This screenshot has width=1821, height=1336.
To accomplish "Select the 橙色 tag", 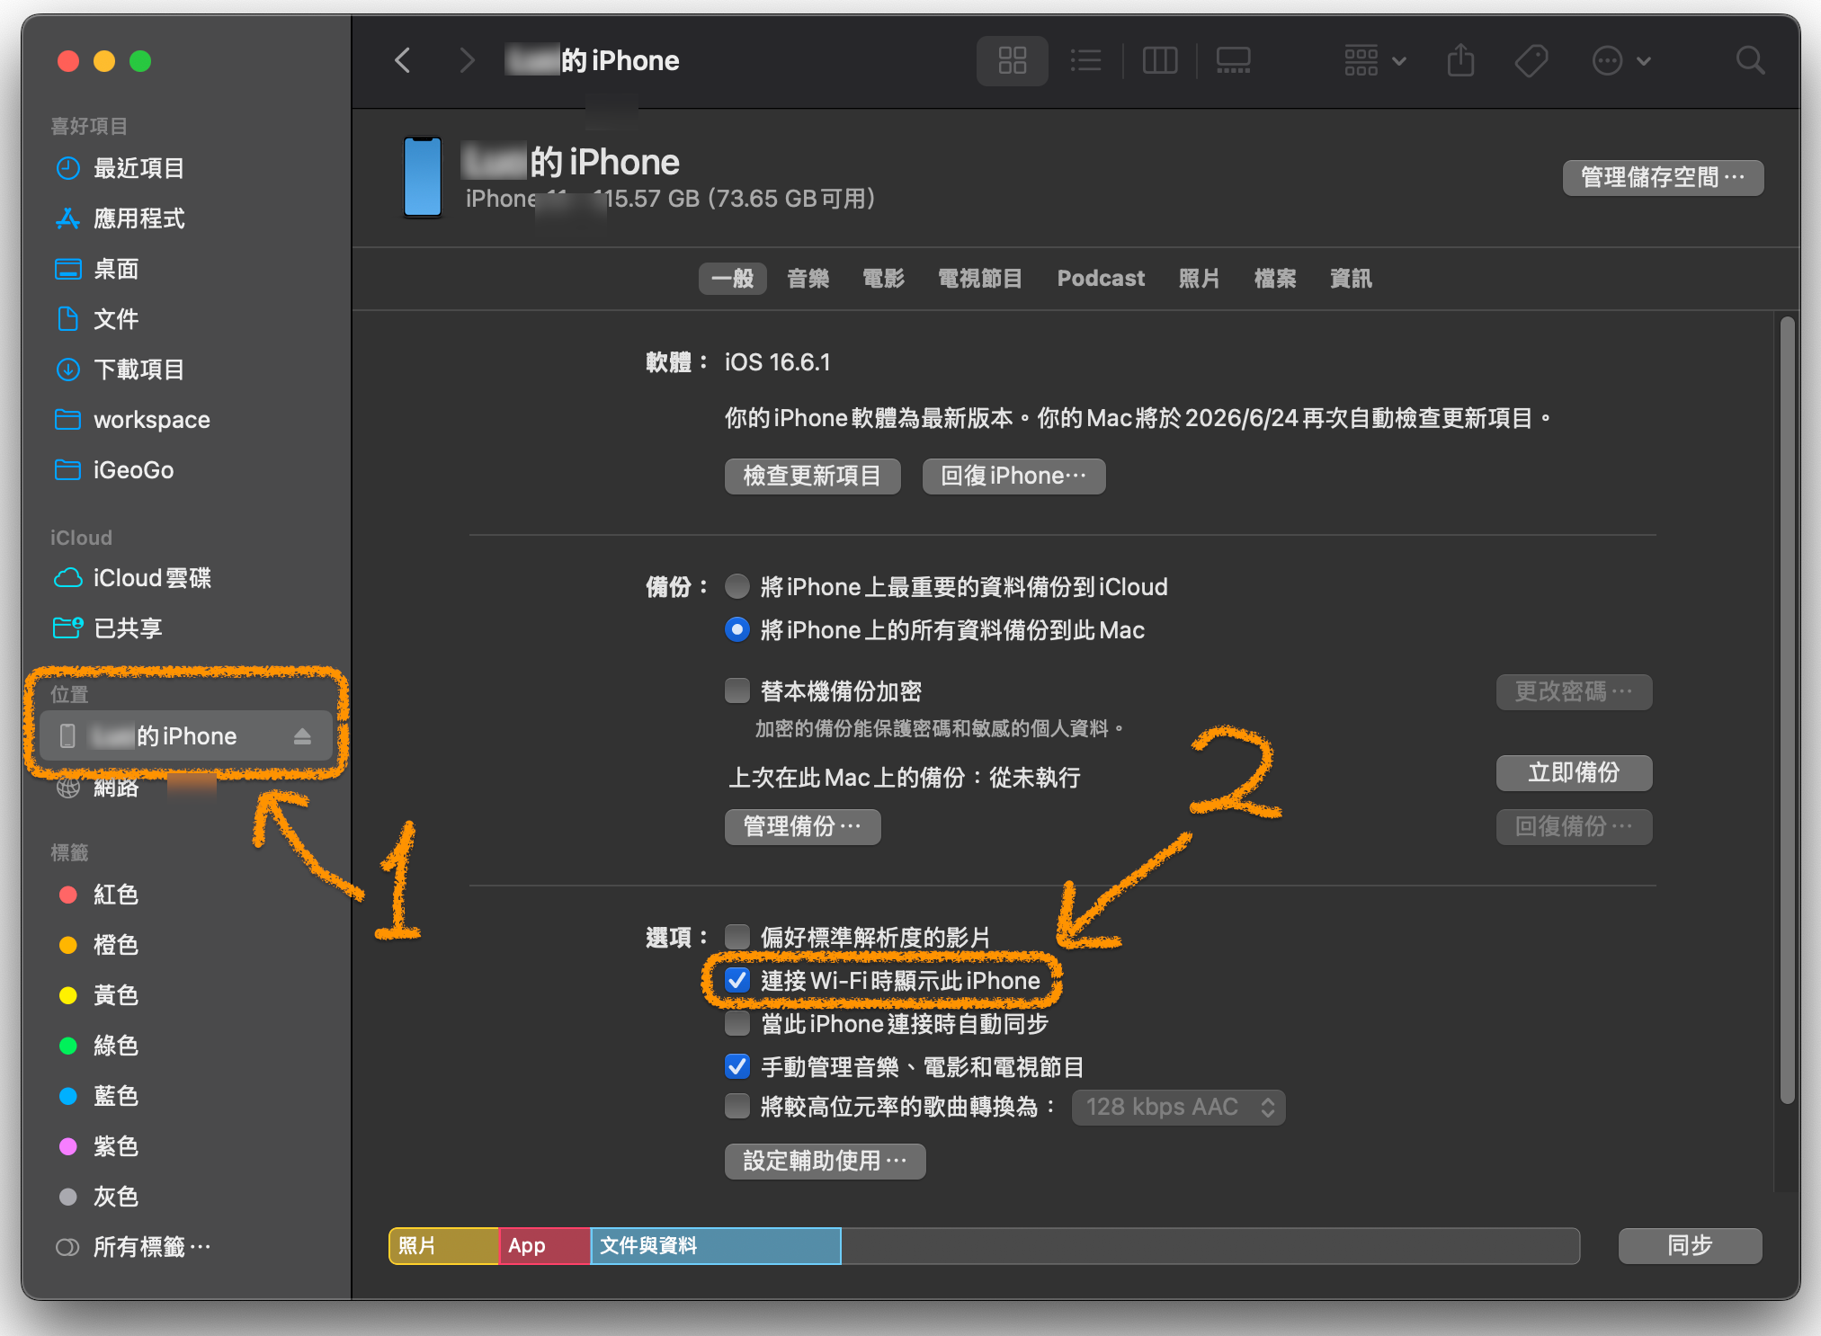I will pos(116,945).
